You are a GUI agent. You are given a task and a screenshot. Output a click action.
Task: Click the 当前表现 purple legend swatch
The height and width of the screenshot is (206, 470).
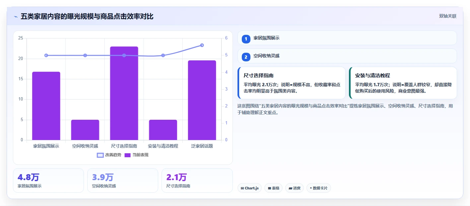click(x=128, y=155)
